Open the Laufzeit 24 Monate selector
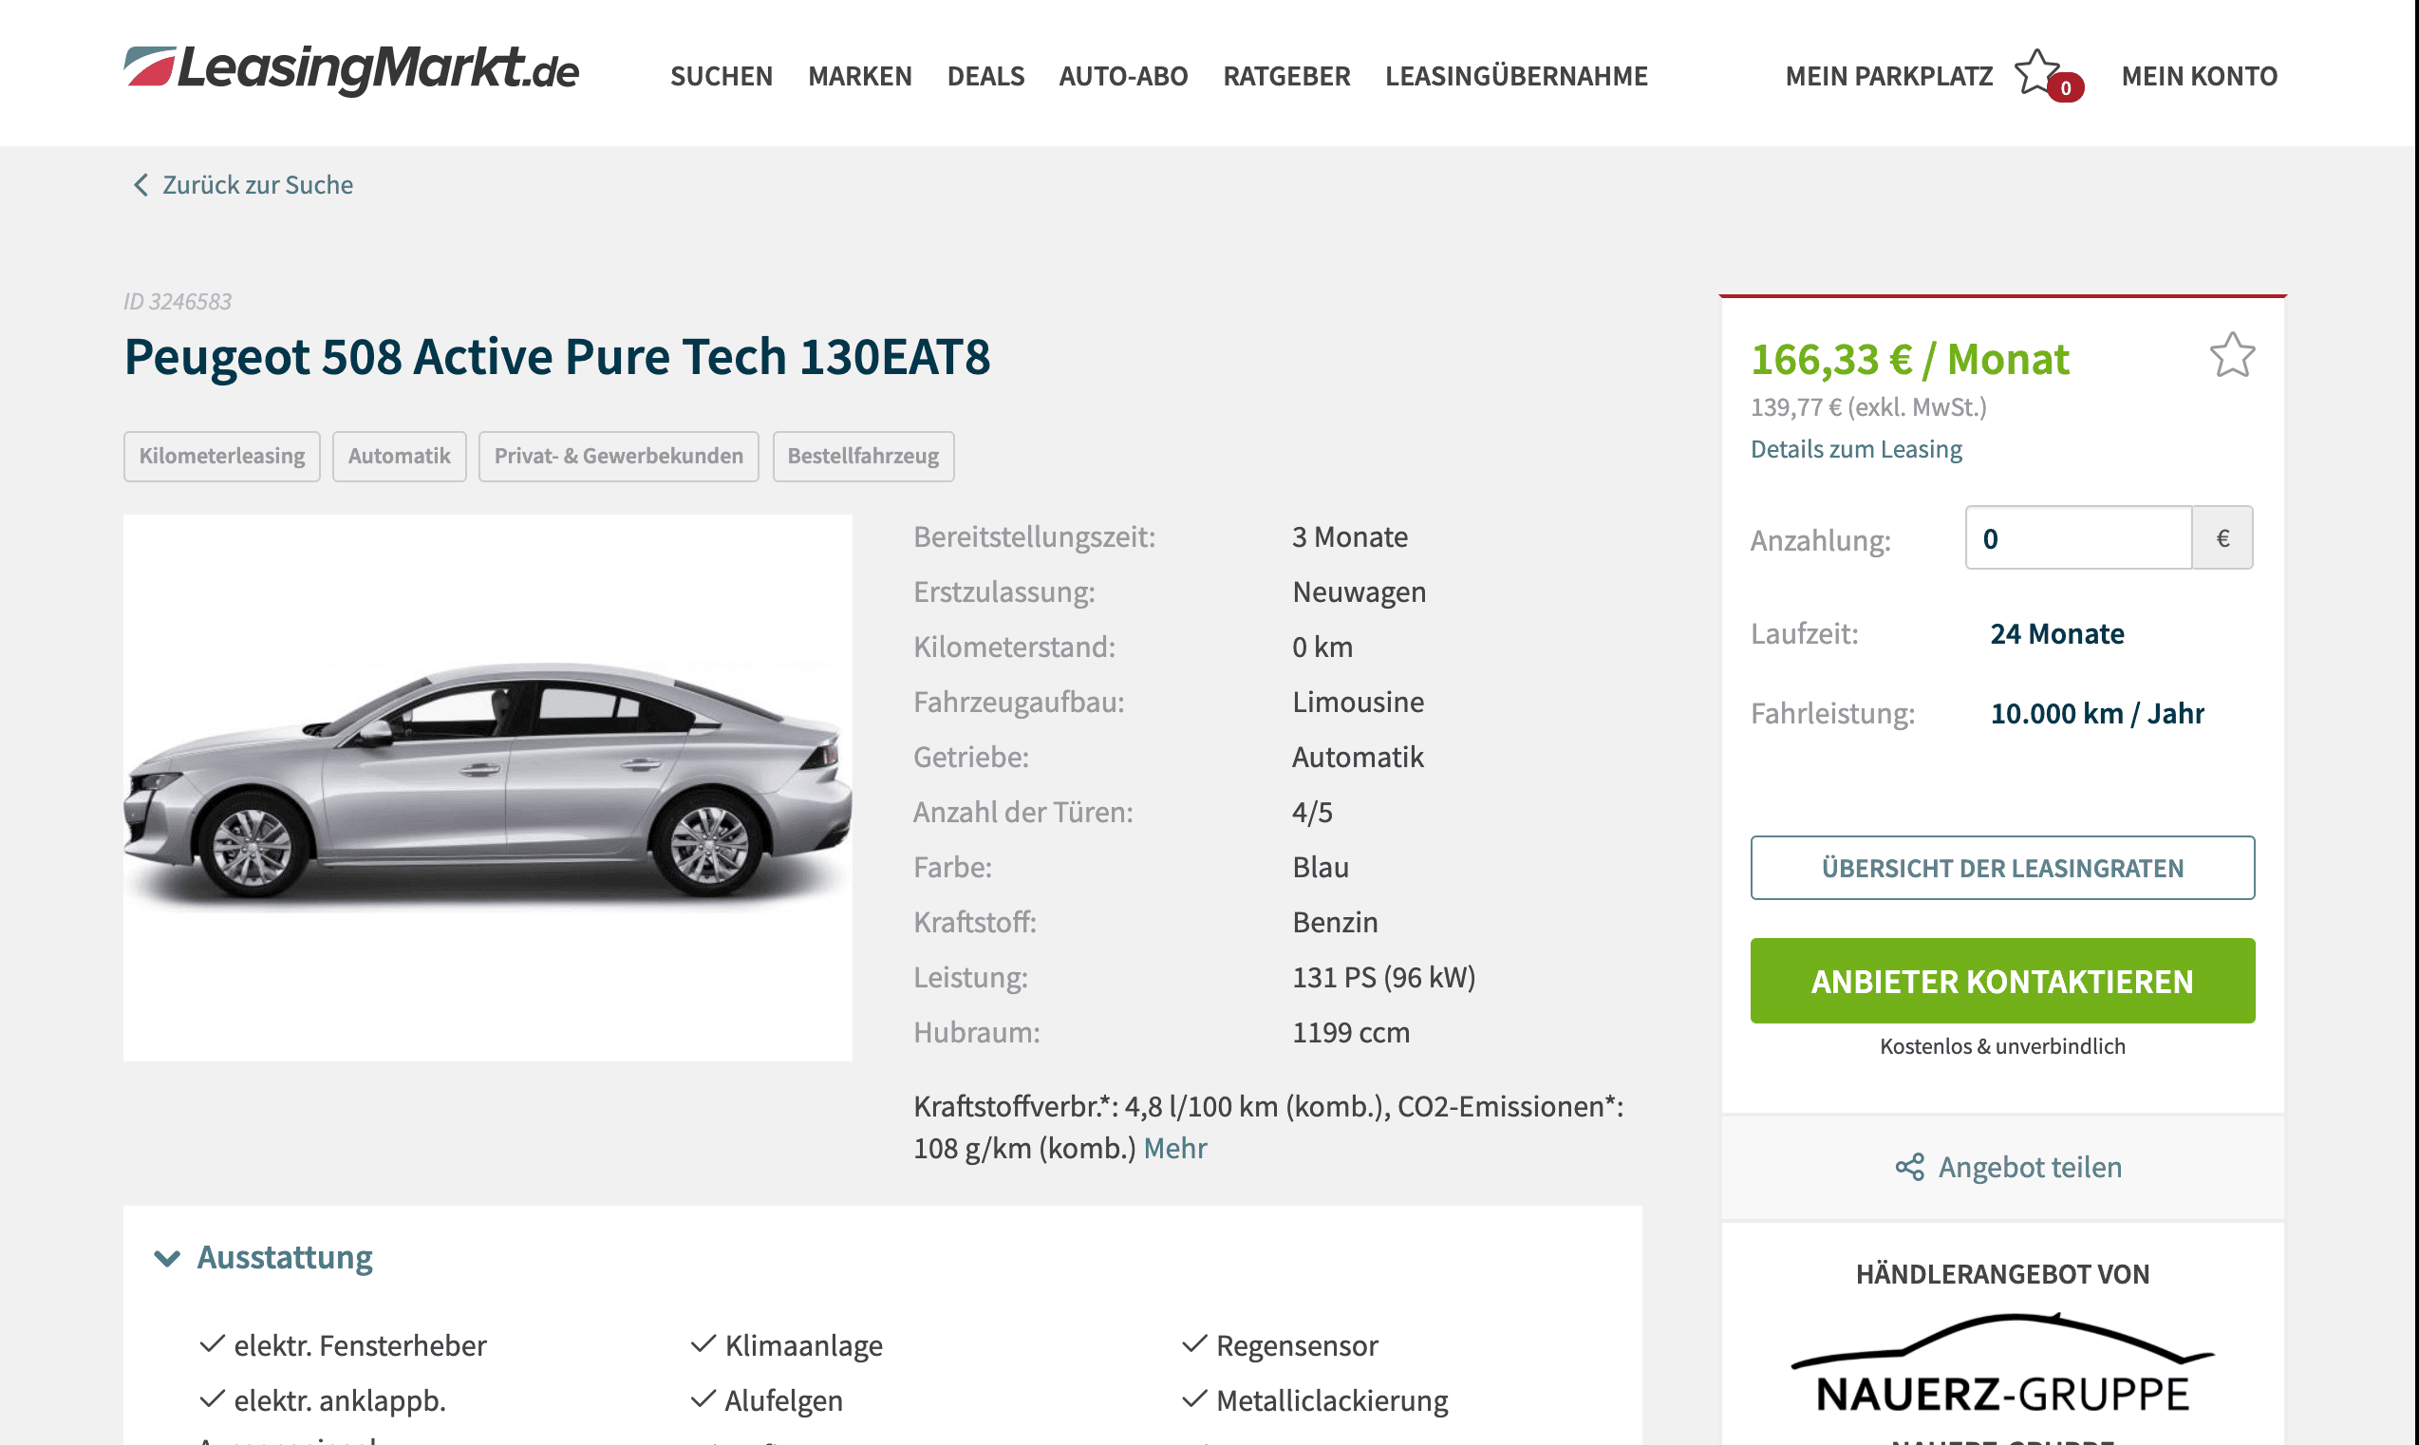 (2056, 634)
